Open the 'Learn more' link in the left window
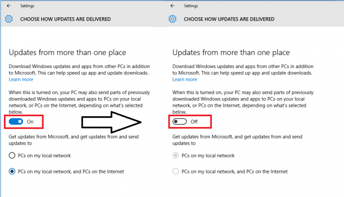344x197 pixels. click(21, 79)
